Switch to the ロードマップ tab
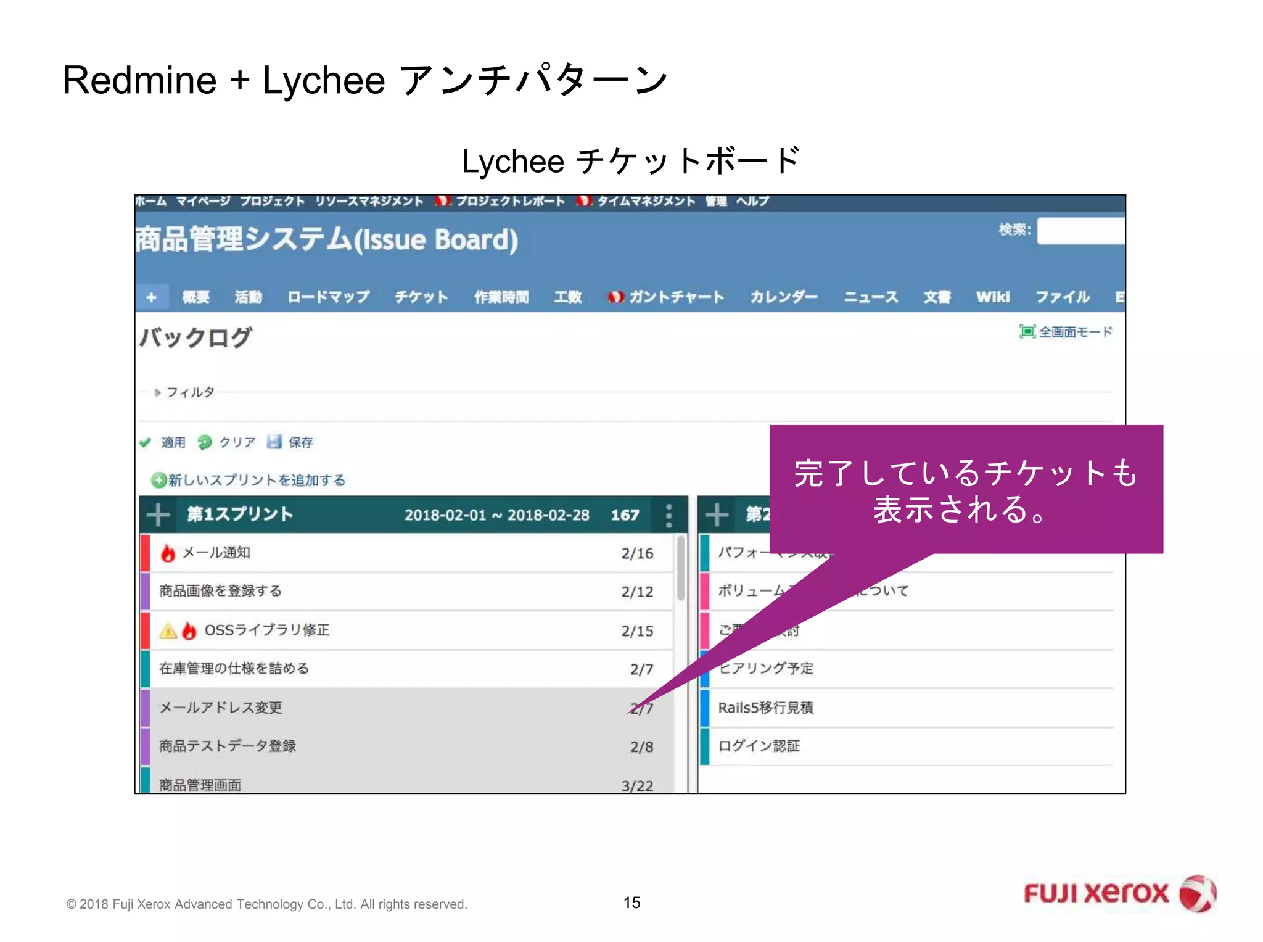 click(328, 297)
